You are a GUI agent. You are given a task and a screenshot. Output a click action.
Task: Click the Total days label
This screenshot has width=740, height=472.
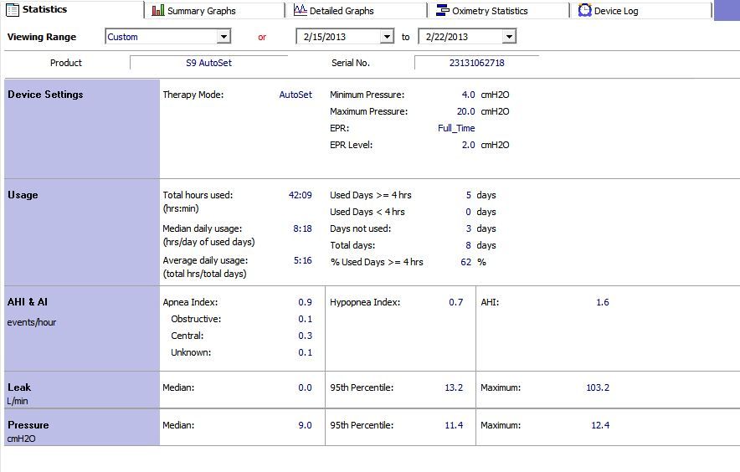[x=352, y=245]
